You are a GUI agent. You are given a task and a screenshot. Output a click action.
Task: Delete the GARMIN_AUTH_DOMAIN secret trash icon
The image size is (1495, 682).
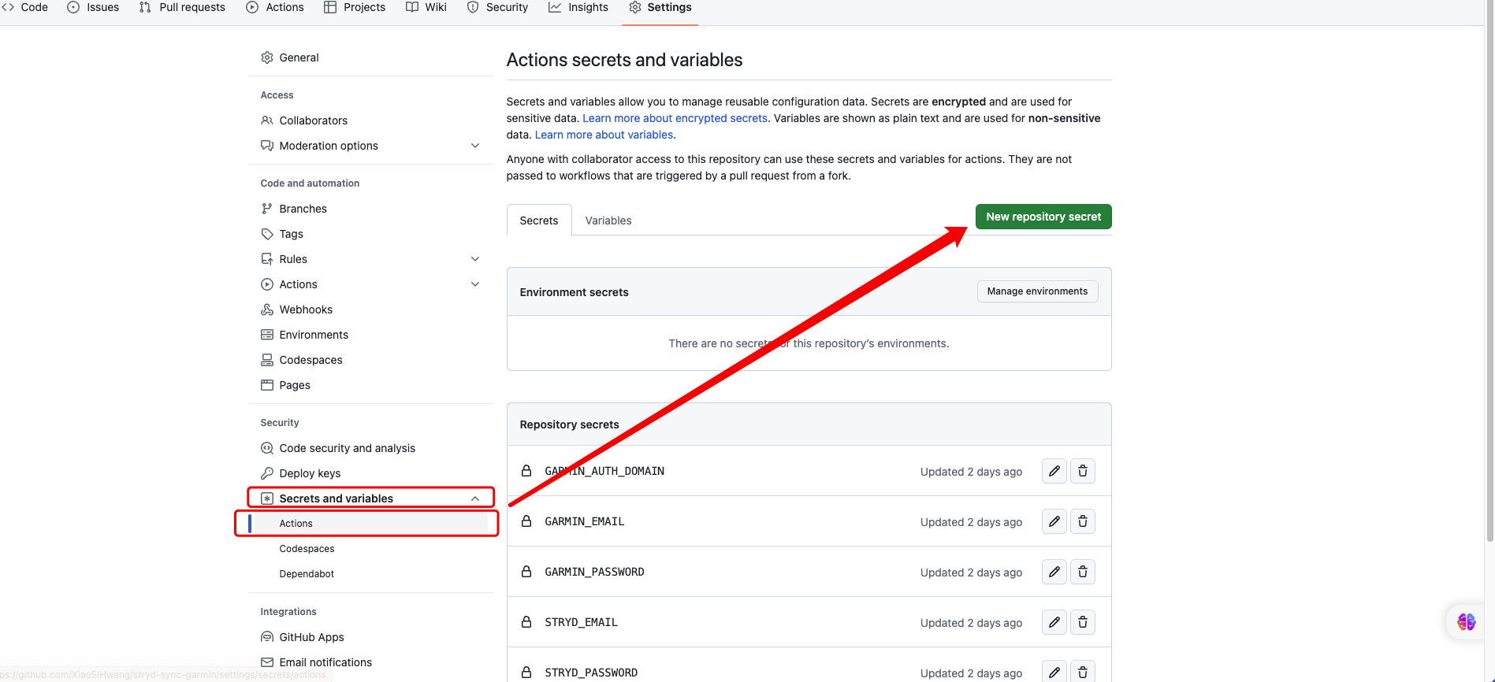point(1083,471)
